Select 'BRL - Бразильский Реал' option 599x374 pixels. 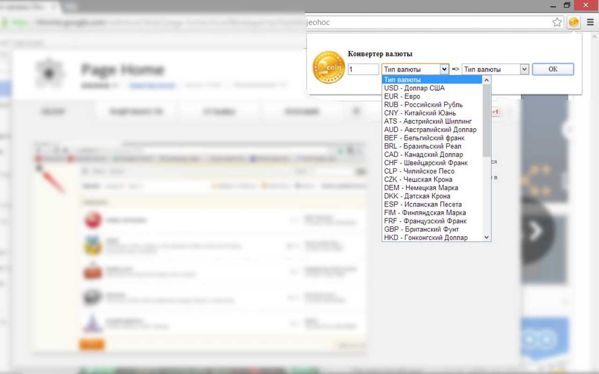[x=432, y=146]
